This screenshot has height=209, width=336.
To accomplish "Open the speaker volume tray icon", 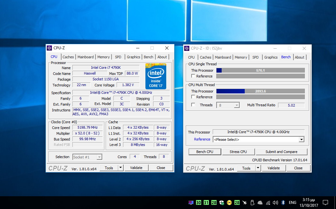I will point(275,203).
